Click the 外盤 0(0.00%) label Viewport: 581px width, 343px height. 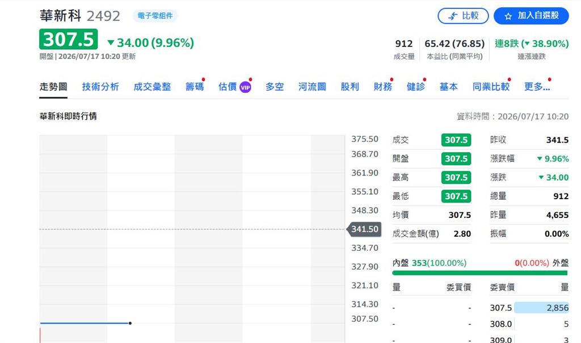tap(542, 263)
